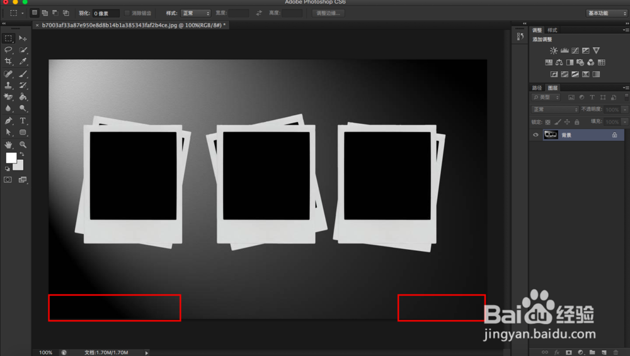Toggle layer filtering switch
The image size is (630, 356).
[626, 97]
